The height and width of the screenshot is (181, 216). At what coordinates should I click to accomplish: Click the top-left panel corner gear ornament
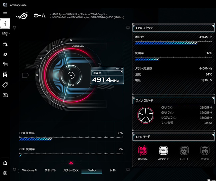tap(15, 28)
